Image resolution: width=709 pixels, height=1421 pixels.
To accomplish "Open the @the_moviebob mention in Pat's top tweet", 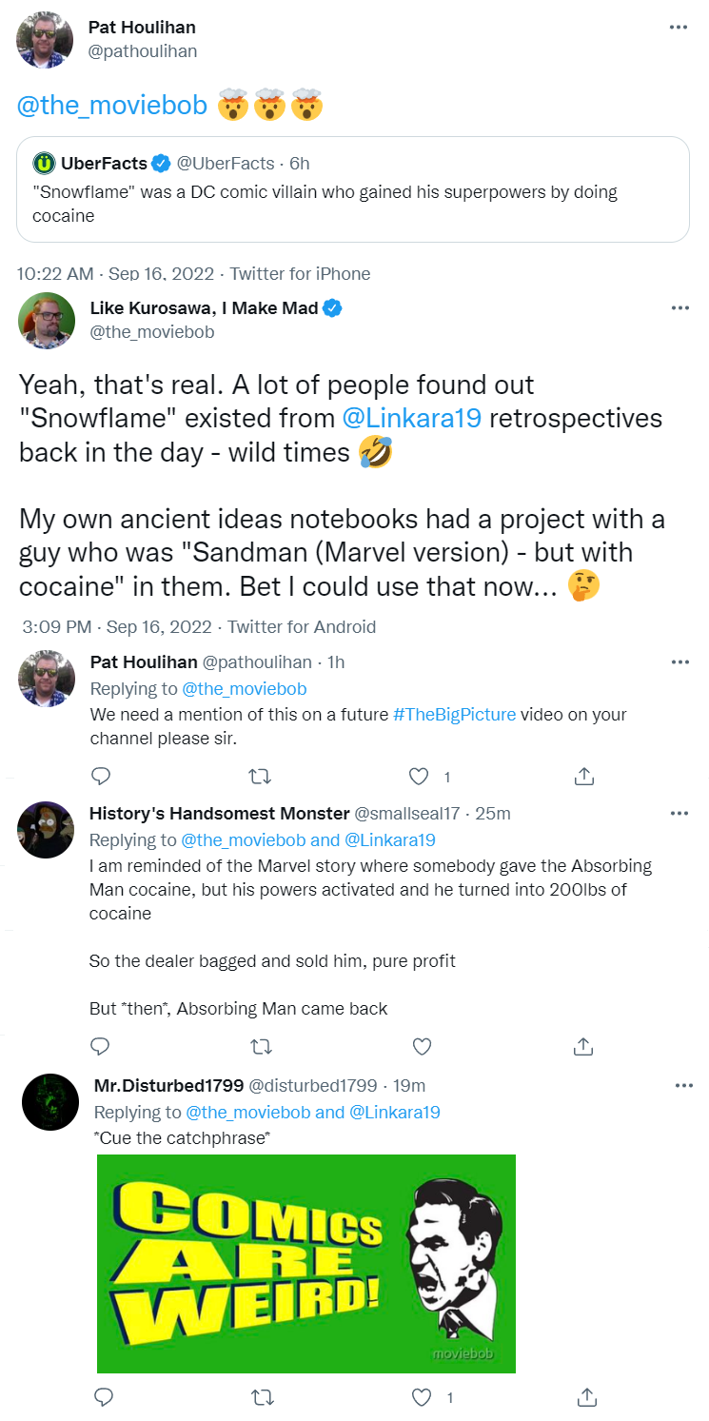I will tap(112, 106).
